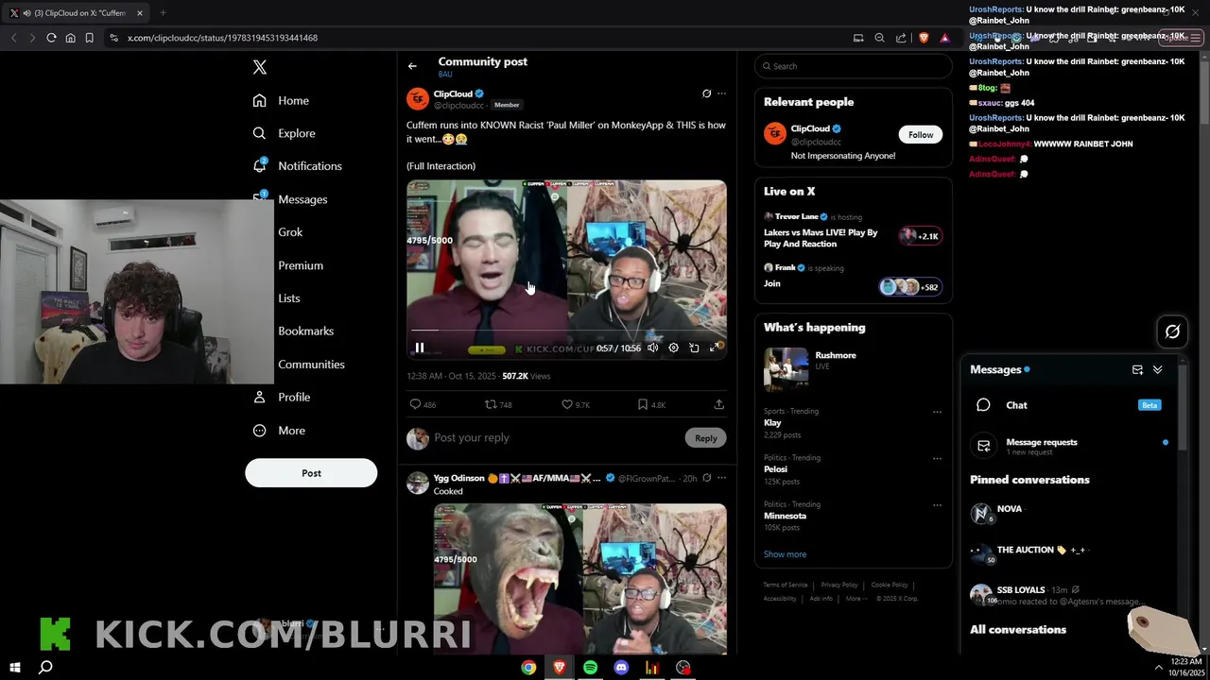Open more options on ClipCloud's post

(722, 93)
